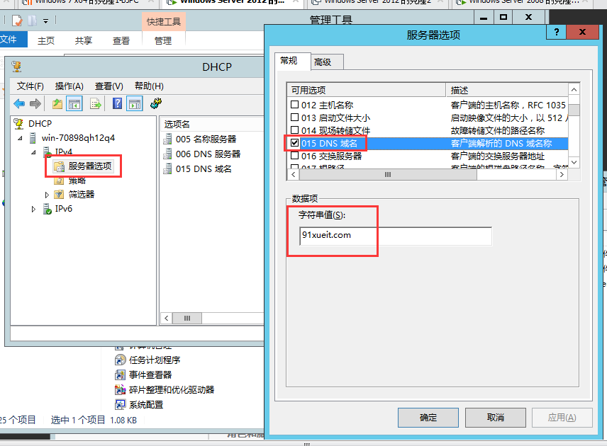Toggle the show/hide console tree icon
Screen dimensions: 607x446
(74, 104)
